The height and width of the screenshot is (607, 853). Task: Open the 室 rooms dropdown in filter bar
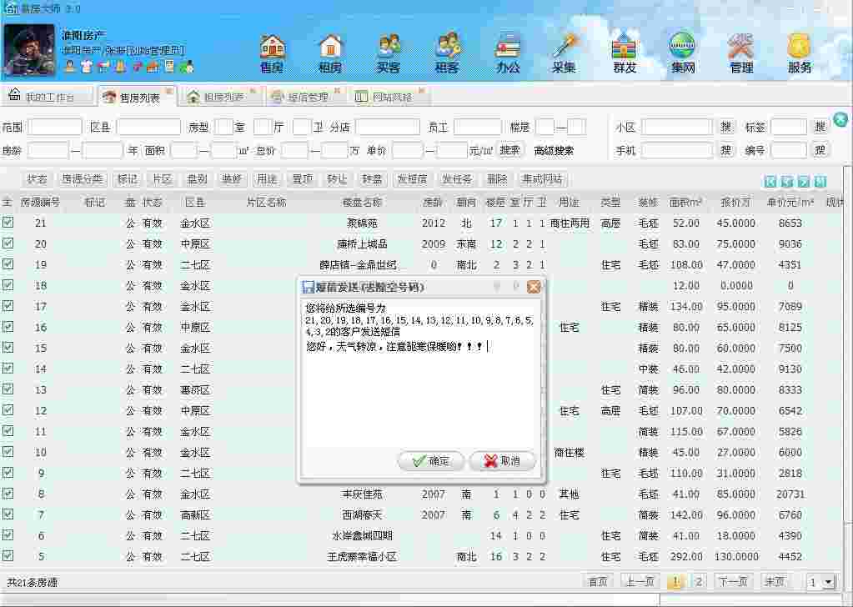click(224, 128)
